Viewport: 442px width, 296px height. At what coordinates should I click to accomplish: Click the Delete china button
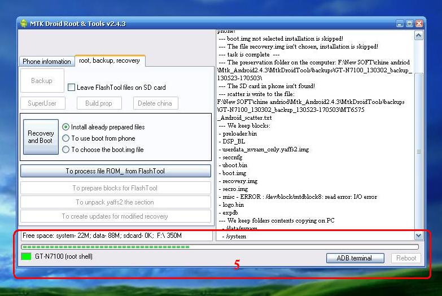155,103
